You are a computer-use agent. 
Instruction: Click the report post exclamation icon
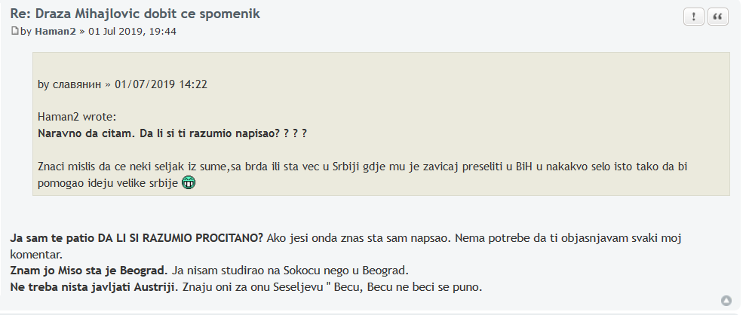(x=694, y=17)
